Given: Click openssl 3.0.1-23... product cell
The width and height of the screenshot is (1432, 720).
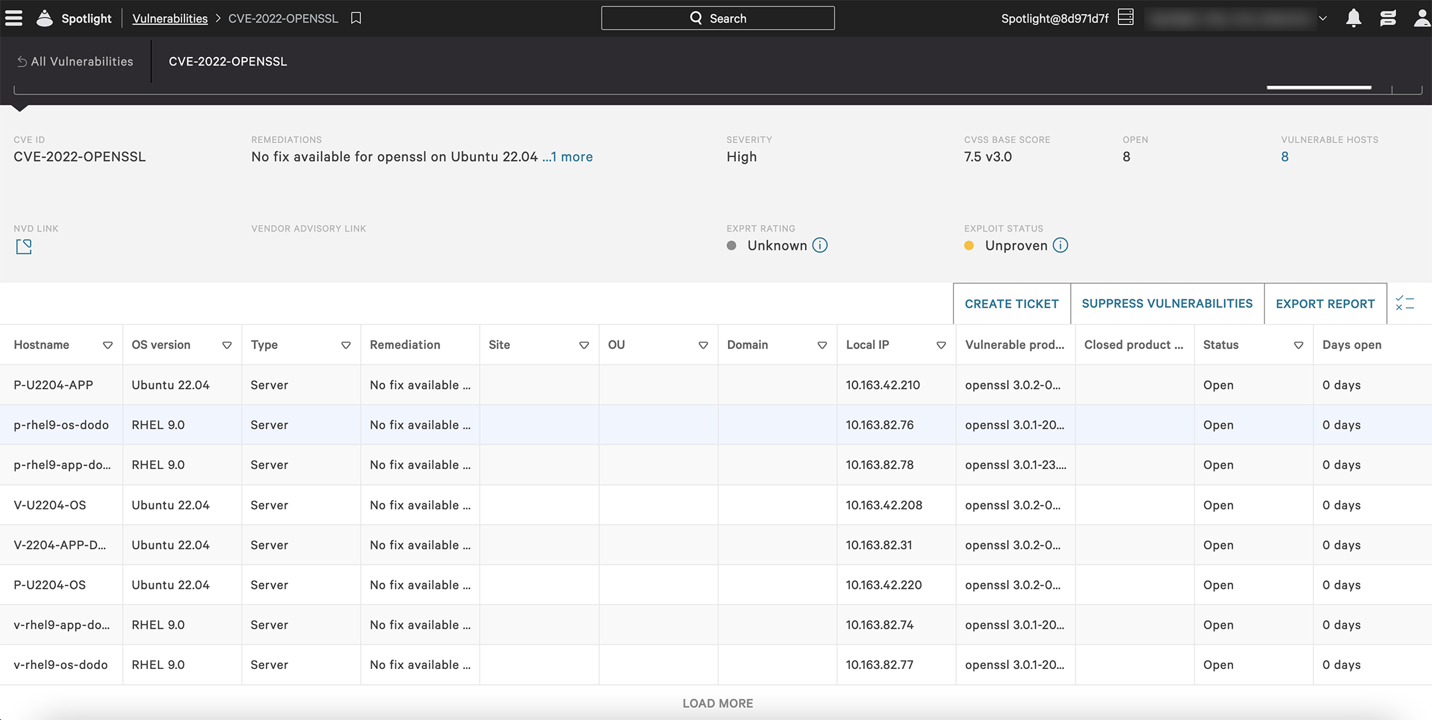Looking at the screenshot, I should [1016, 465].
